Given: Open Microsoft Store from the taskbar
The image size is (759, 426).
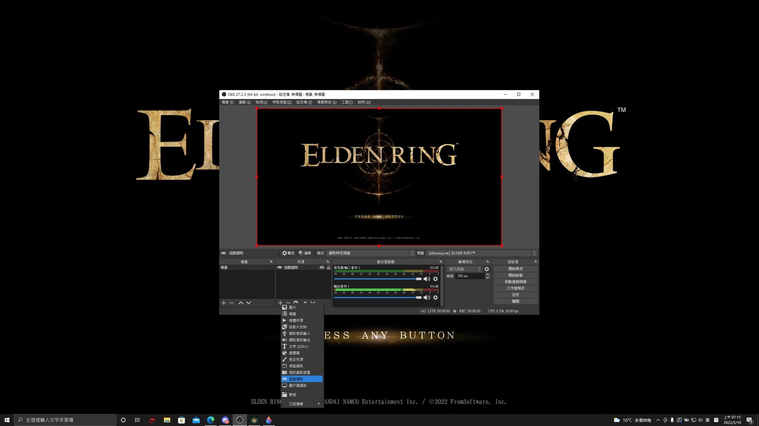Looking at the screenshot, I should (x=181, y=420).
